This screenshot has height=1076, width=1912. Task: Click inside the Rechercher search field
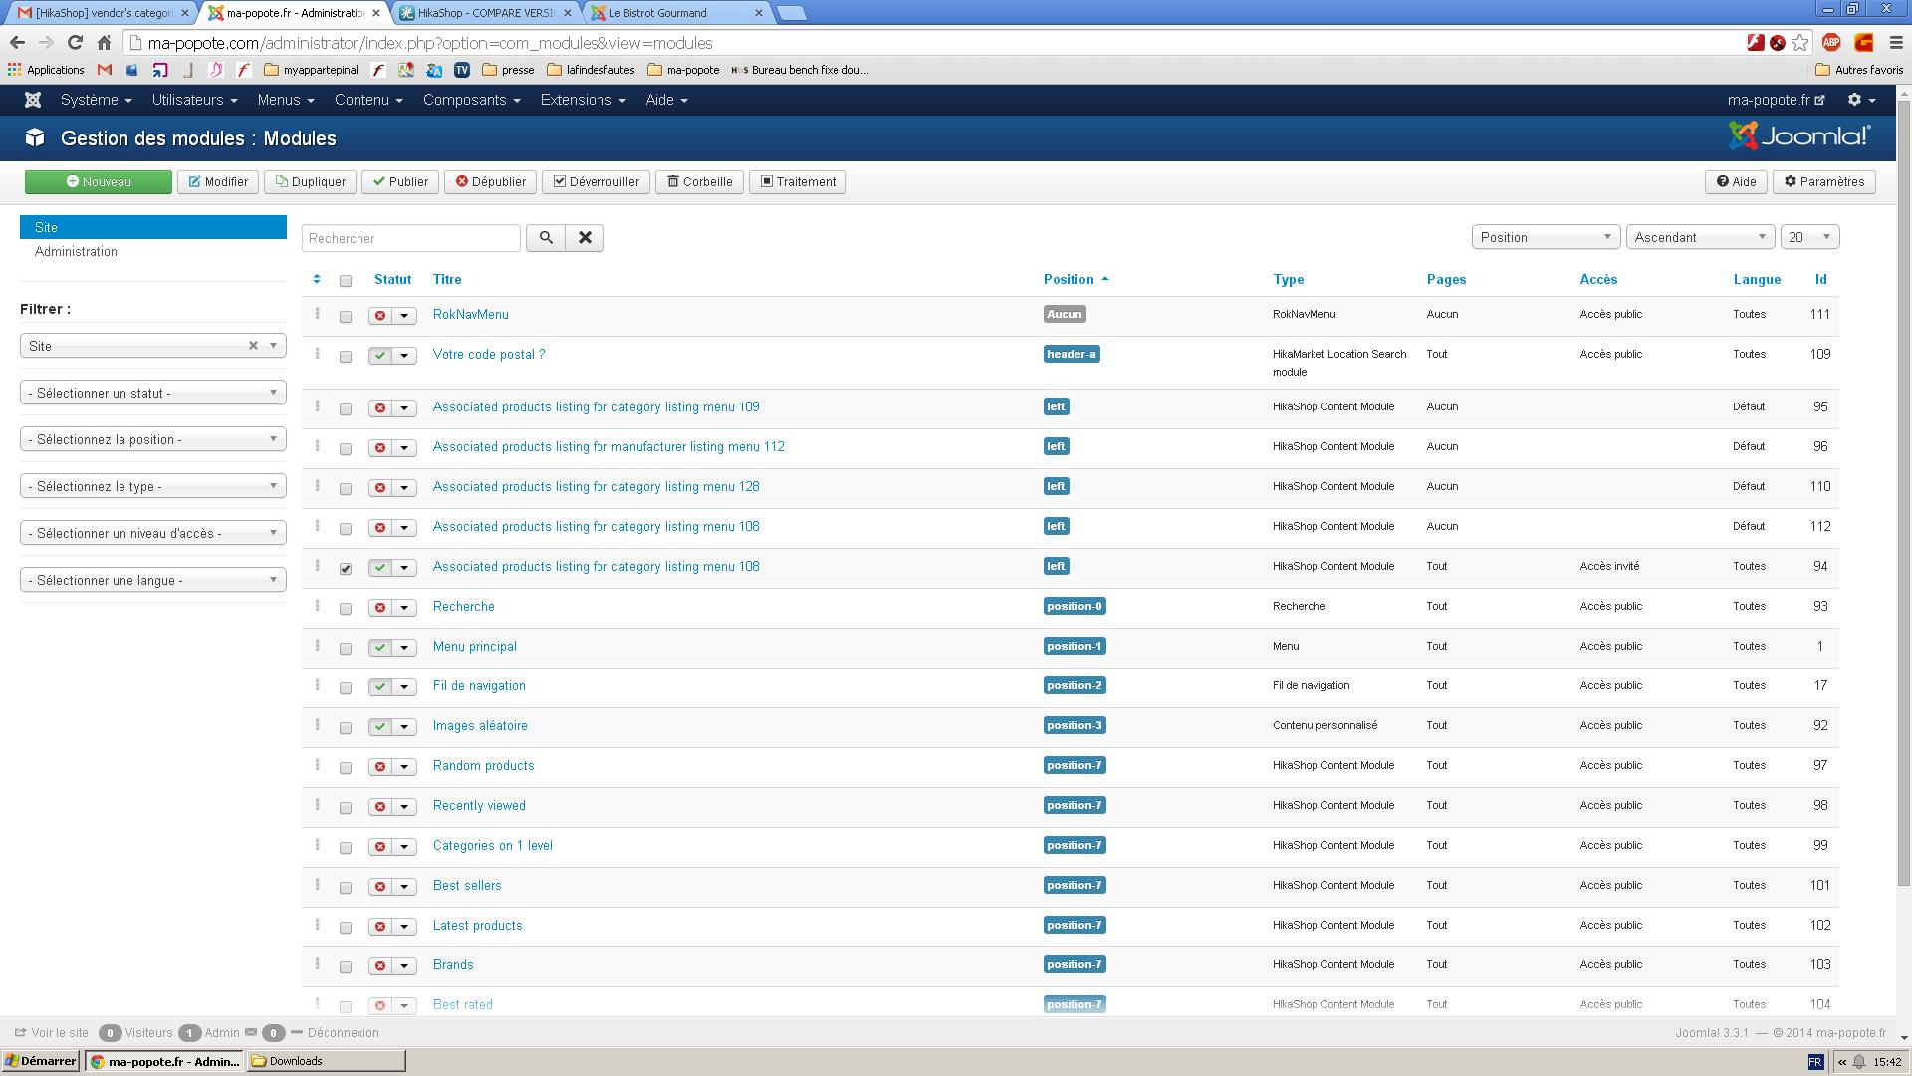[x=410, y=239]
